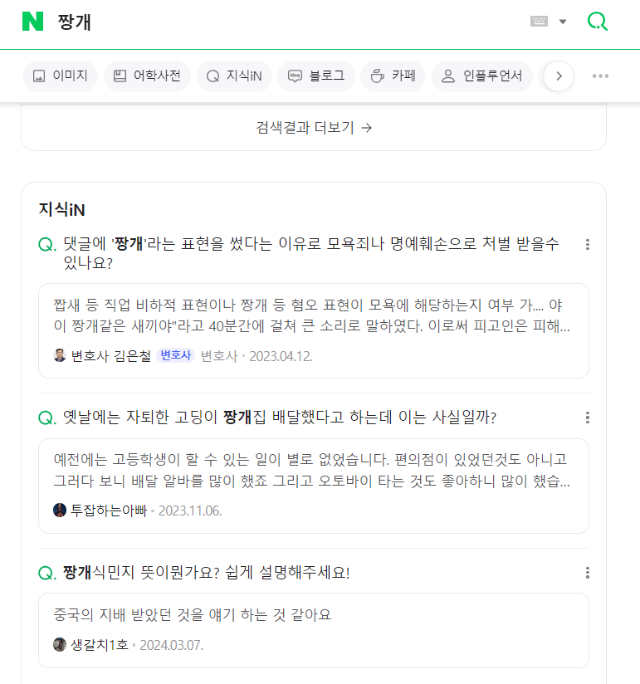Click the green Naver N logo
This screenshot has height=684, width=640.
coord(32,22)
